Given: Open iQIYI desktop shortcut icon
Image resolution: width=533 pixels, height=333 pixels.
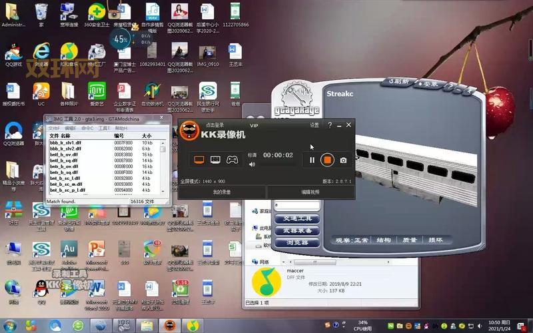Looking at the screenshot, I should pos(97,91).
